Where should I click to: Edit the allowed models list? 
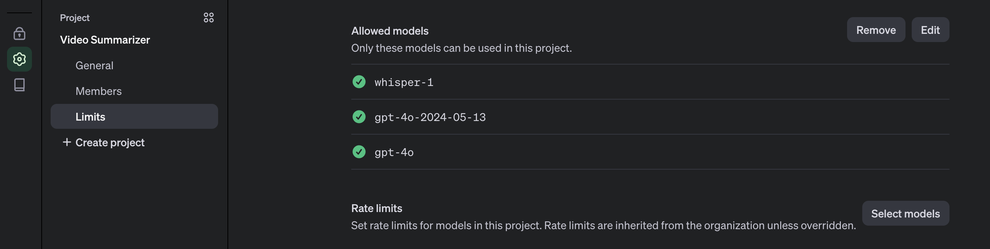pos(930,30)
